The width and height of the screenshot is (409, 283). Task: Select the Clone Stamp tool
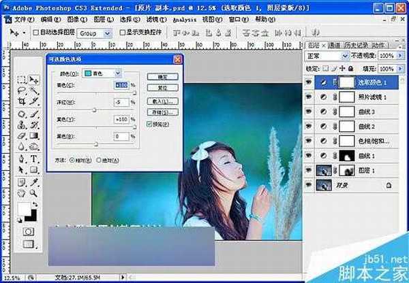[x=22, y=125]
